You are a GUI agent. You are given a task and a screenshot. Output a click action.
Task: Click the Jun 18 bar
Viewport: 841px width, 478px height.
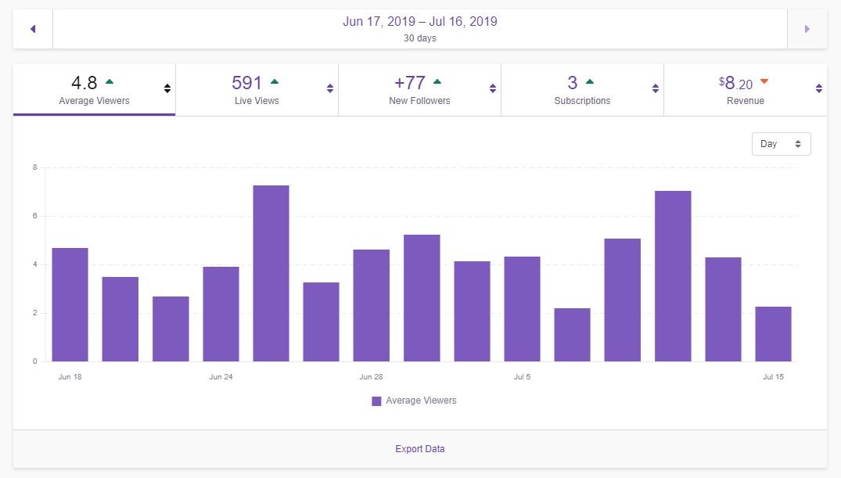pos(70,305)
